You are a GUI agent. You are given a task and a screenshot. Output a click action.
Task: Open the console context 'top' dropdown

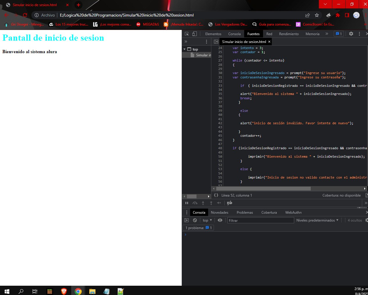[207, 220]
